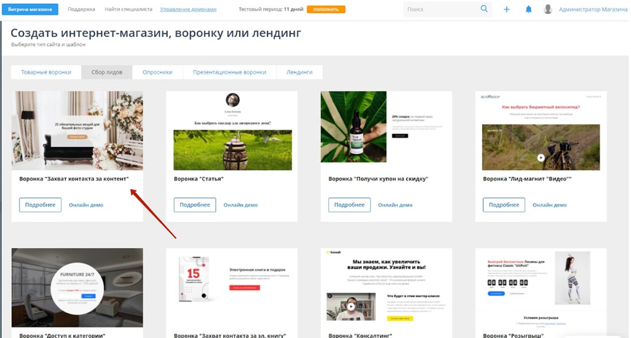Click the search magnifier icon
Viewport: 631px width, 338px height.
click(x=484, y=9)
